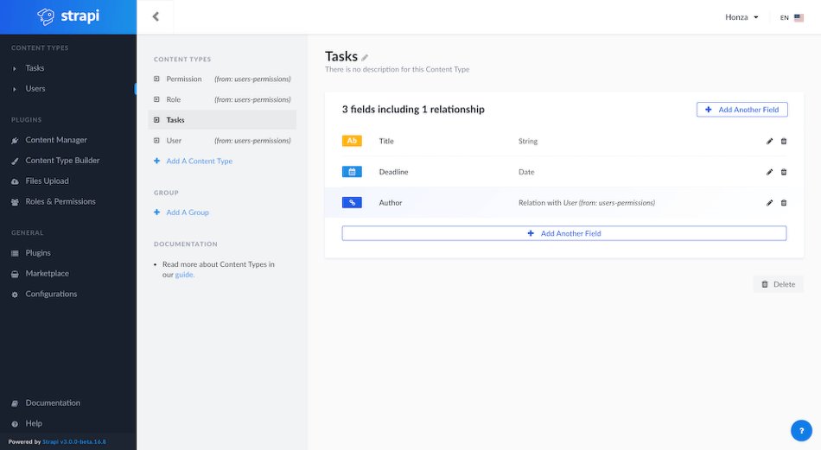Open Content Type Builder plugin

pos(62,161)
